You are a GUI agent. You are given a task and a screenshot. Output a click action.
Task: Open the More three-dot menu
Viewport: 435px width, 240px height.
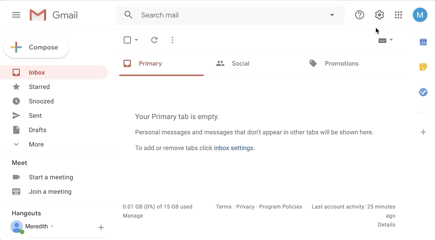coord(172,40)
